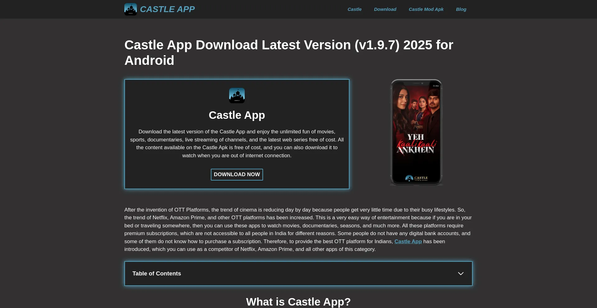
Task: Click the page title heading text
Action: 289,53
